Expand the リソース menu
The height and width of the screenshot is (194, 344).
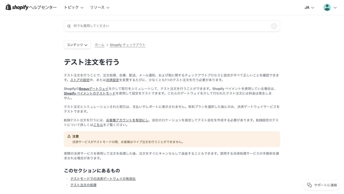click(99, 7)
